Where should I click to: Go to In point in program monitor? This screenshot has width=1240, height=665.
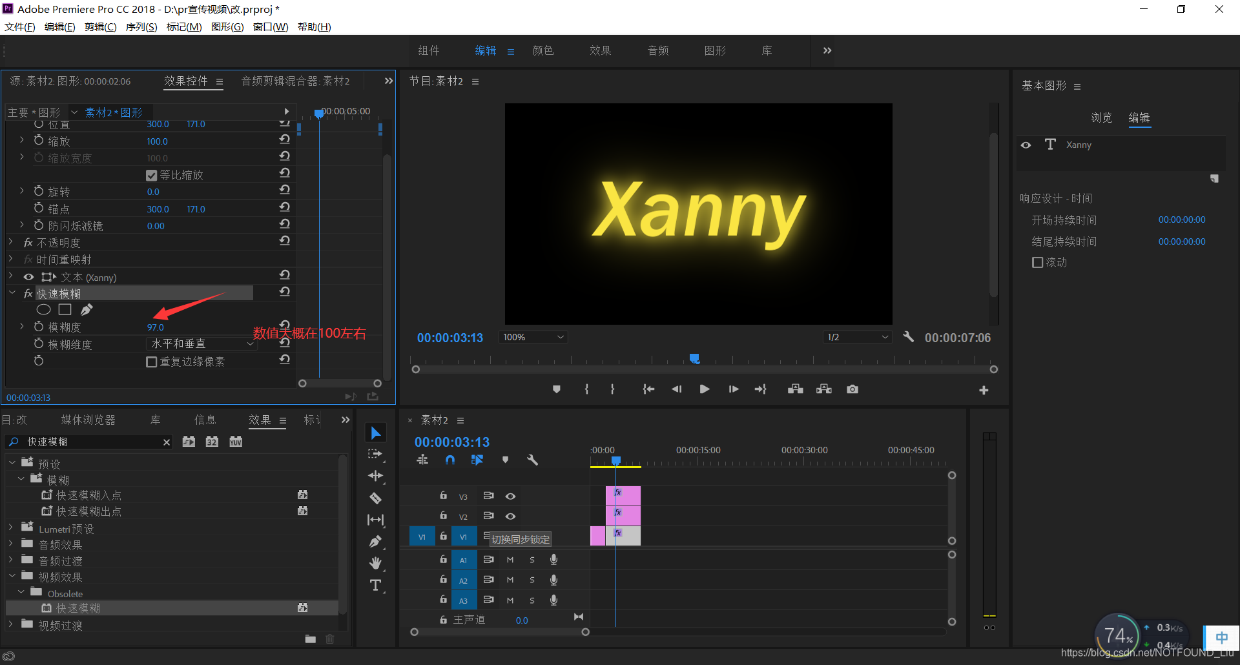pos(648,389)
